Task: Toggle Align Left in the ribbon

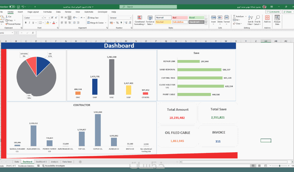Action: pos(62,23)
